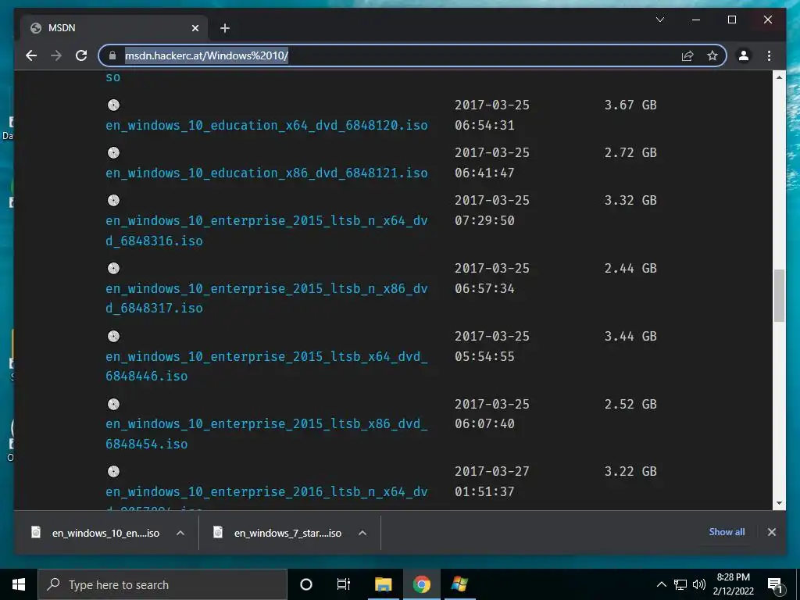Close the downloads bar
The image size is (800, 600).
[771, 532]
